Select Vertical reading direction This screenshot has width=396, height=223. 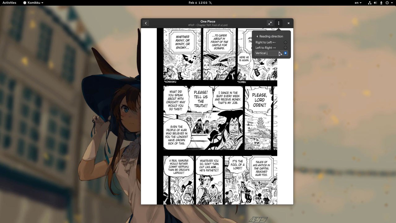click(x=271, y=53)
